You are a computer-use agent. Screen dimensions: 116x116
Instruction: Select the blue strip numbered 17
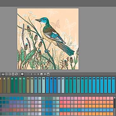point(47,85)
